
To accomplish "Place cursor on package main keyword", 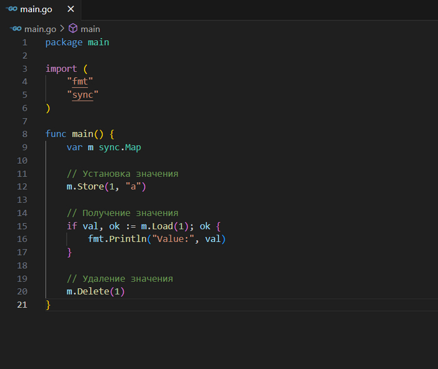I will (64, 43).
